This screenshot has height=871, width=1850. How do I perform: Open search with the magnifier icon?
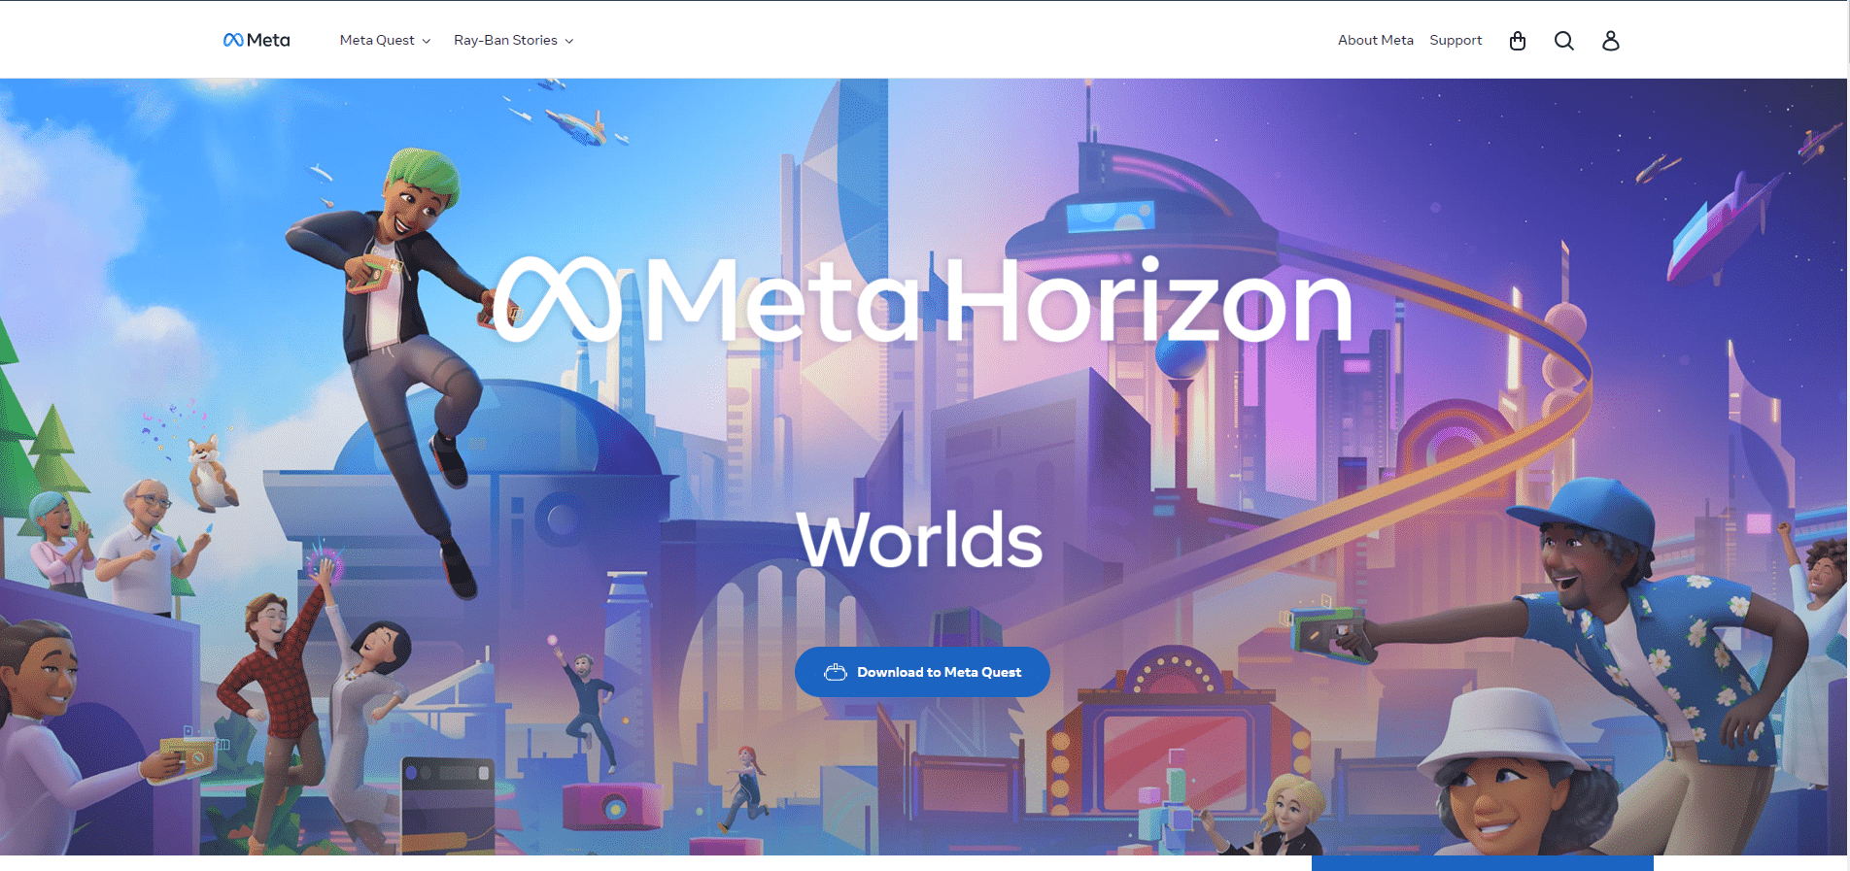tap(1564, 41)
